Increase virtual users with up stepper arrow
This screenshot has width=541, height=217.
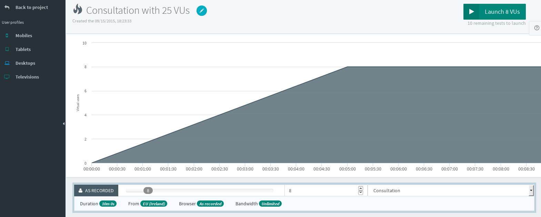tap(361, 188)
